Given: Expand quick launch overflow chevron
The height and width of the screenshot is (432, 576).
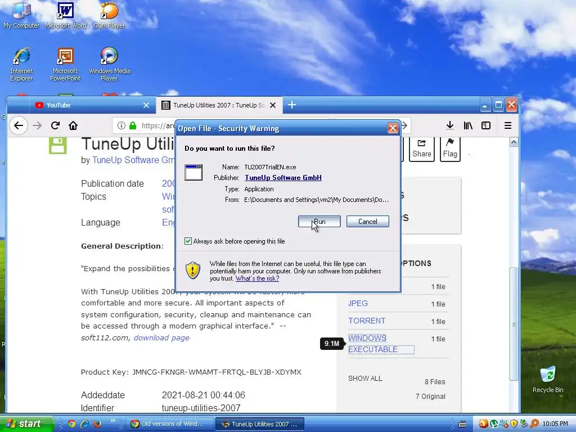Looking at the screenshot, I should tap(112, 421).
